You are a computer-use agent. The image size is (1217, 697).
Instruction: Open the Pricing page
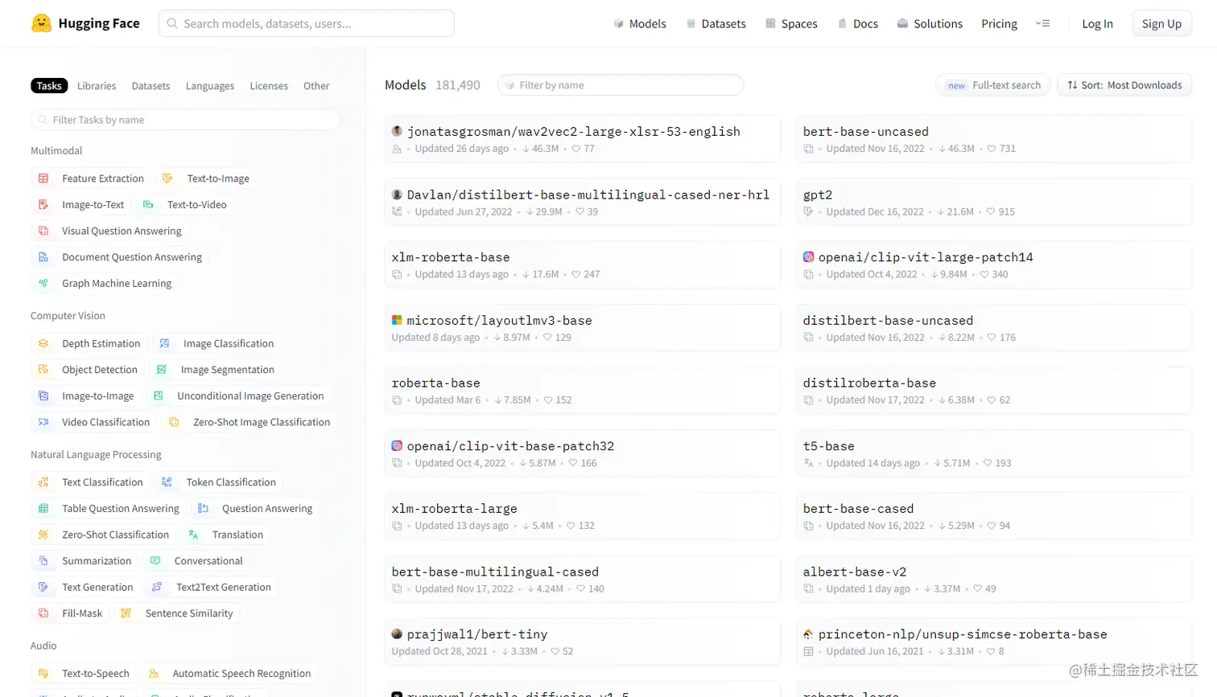pos(999,23)
